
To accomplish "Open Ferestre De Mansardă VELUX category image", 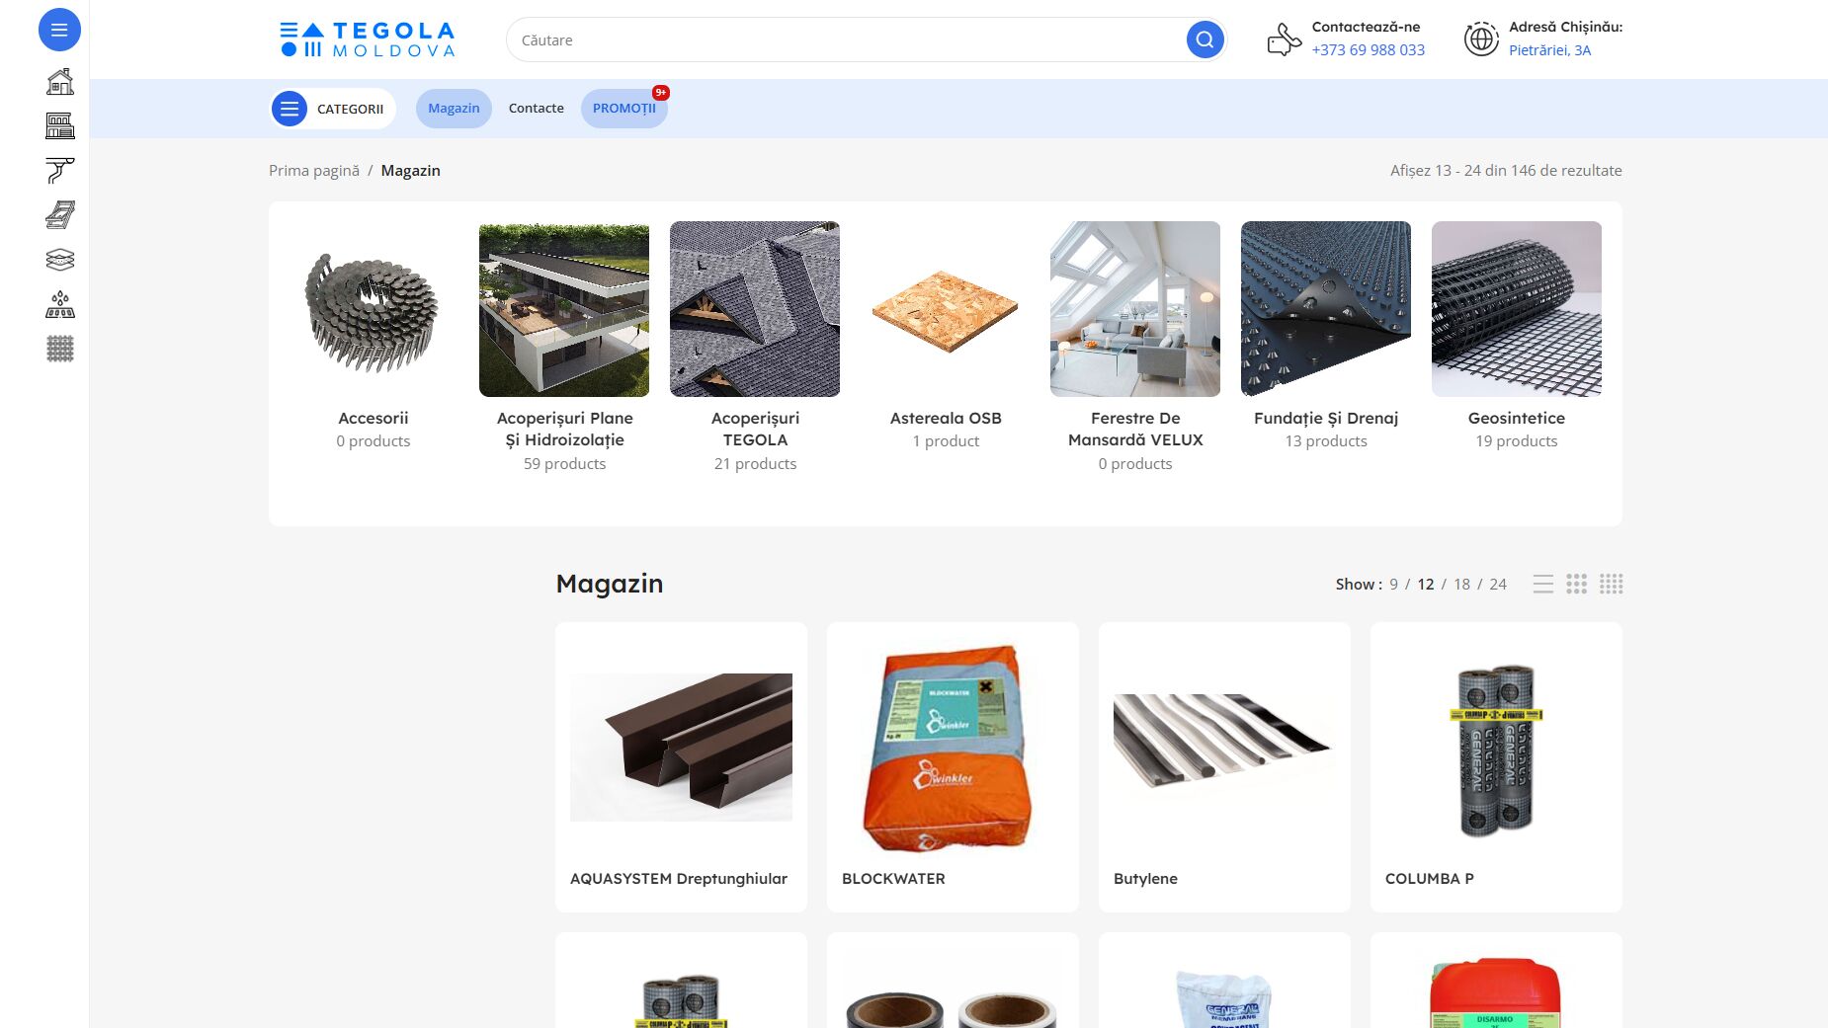I will coord(1135,309).
